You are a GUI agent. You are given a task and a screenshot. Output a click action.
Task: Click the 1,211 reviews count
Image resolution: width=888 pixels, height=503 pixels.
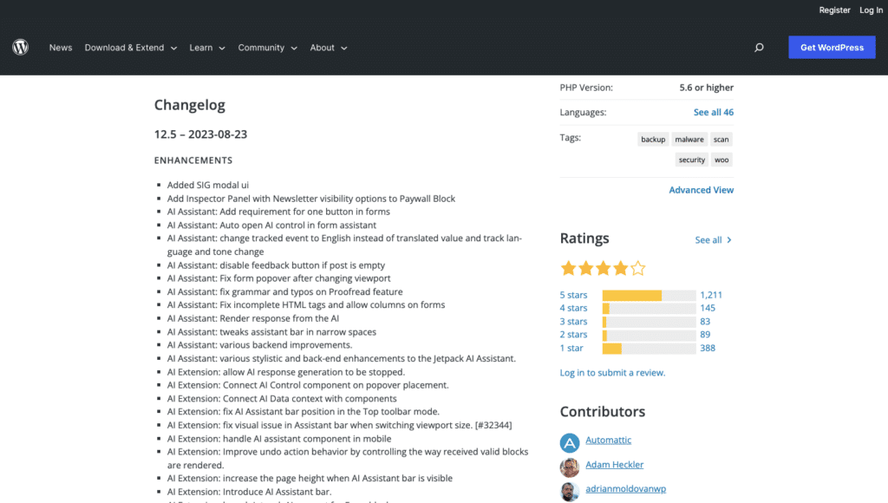pos(711,295)
